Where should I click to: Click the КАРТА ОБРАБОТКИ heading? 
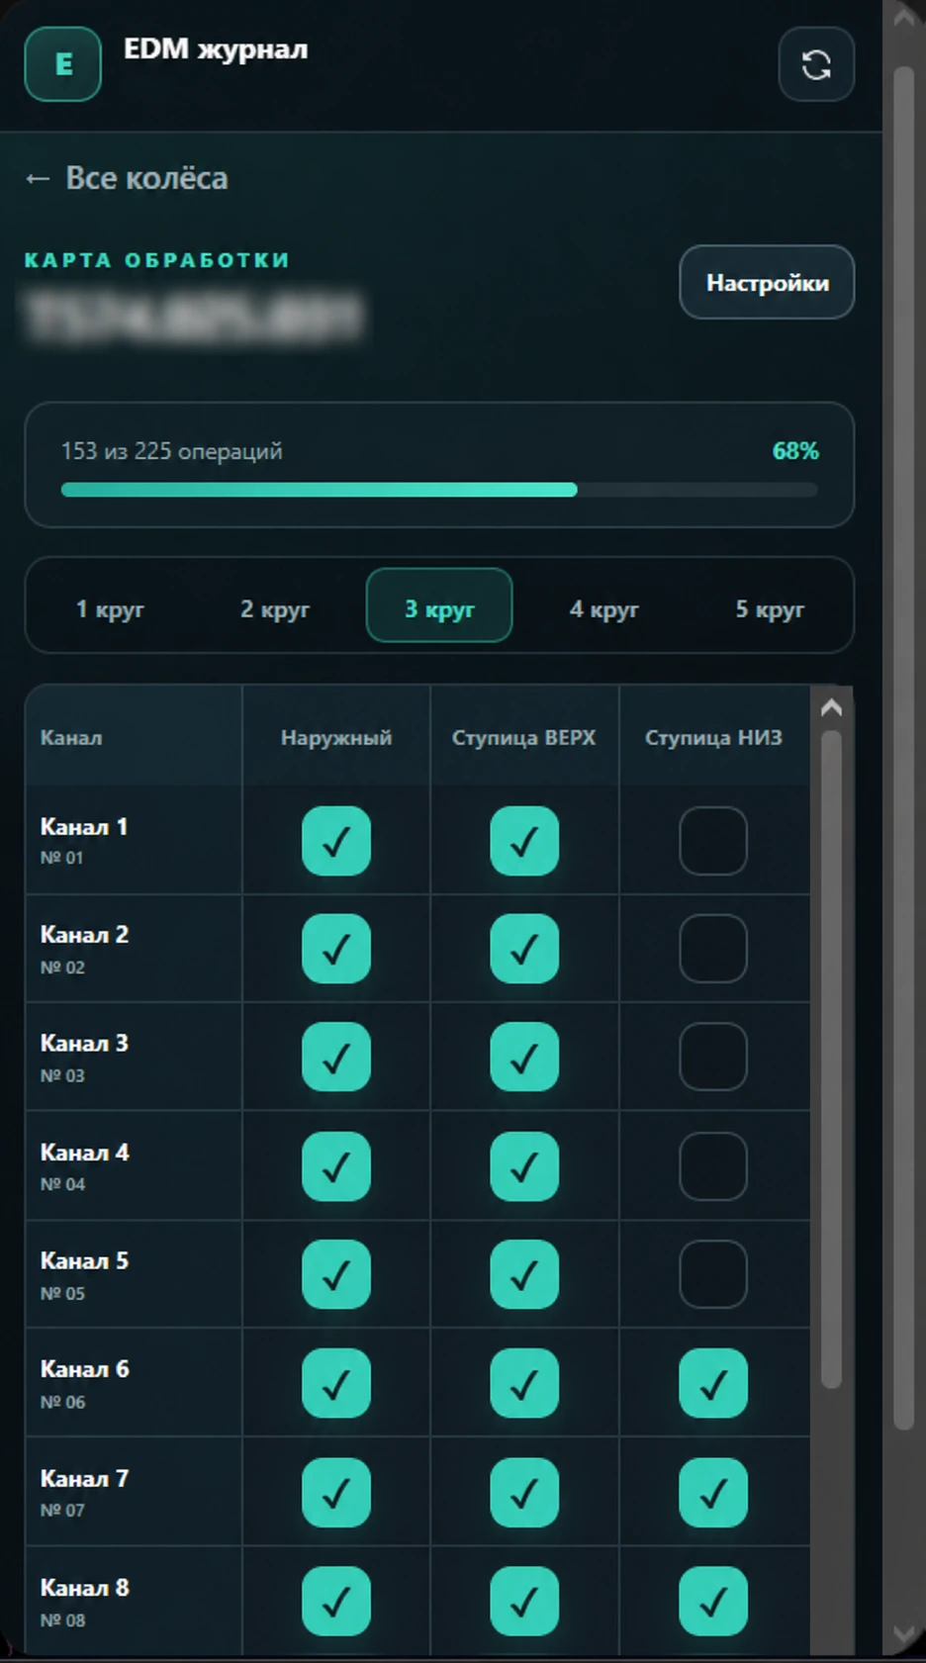pyautogui.click(x=157, y=260)
